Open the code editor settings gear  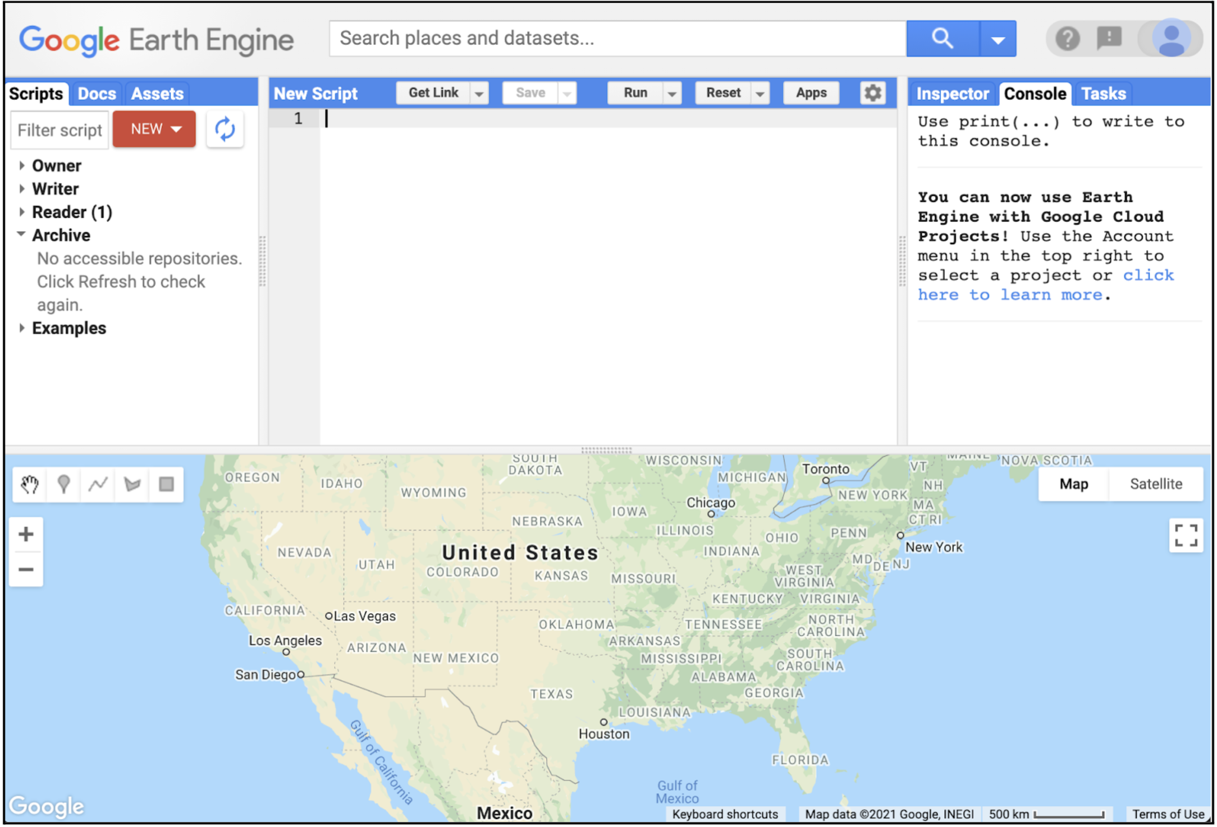click(x=872, y=93)
